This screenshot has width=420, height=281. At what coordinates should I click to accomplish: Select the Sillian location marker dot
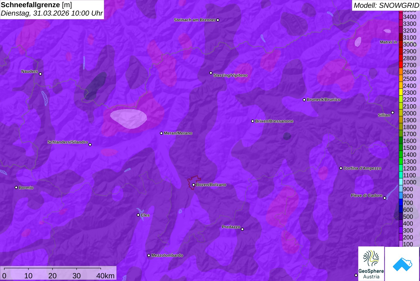pos(393,113)
